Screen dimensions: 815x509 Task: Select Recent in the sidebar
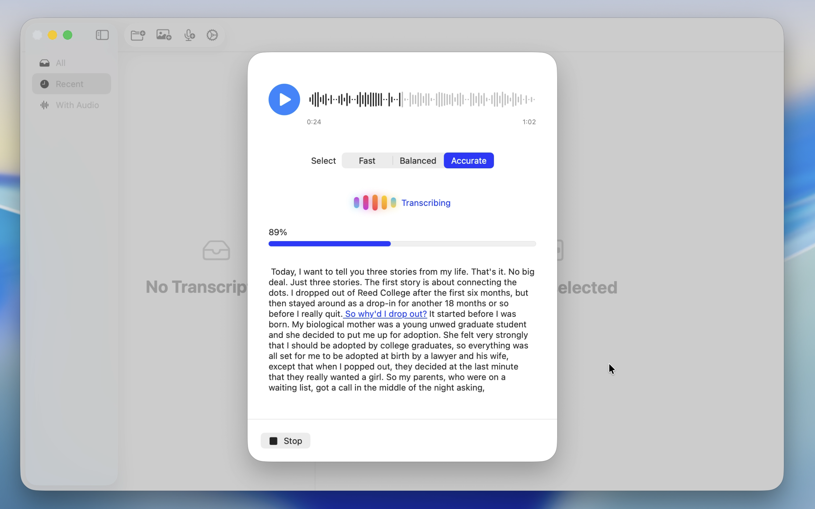pos(69,83)
